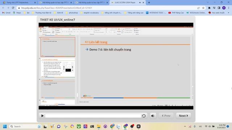Reload the current page
232x130 pixels.
click(x=13, y=8)
